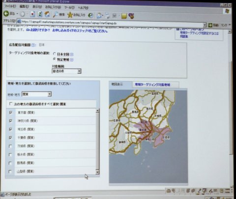Viewport: 236px width, 199px height.
Task: Click the magnifier Search icon
Action: pos(56,15)
